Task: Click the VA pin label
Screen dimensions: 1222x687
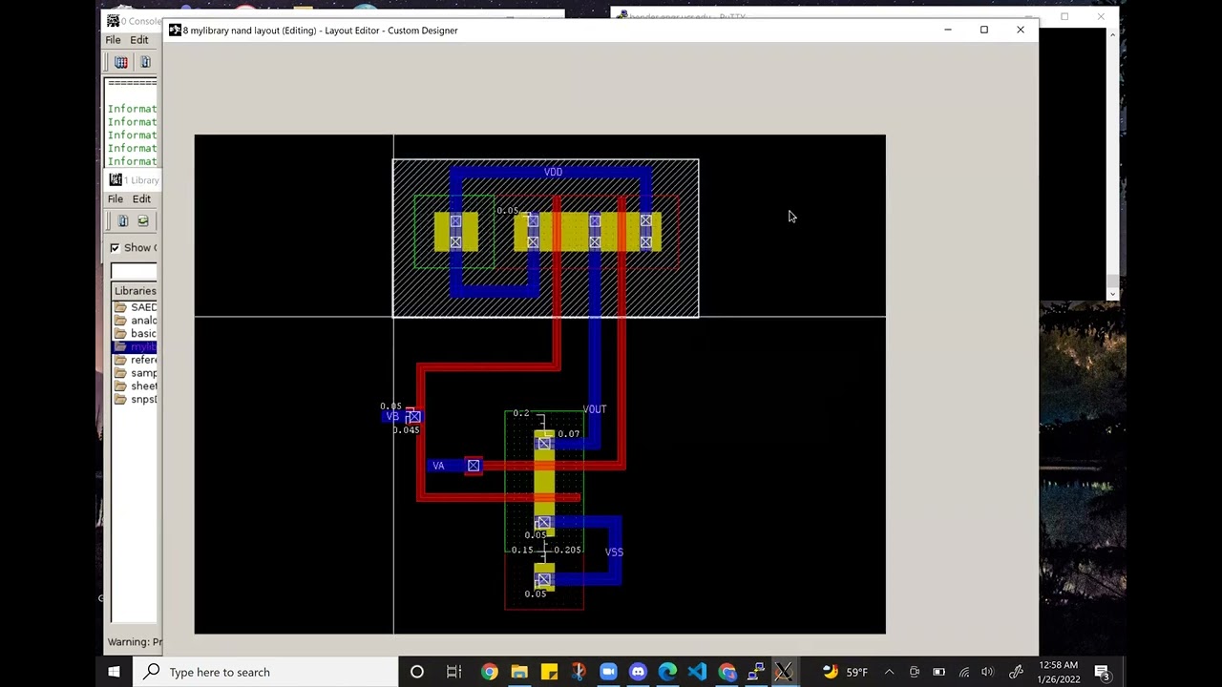Action: point(438,466)
